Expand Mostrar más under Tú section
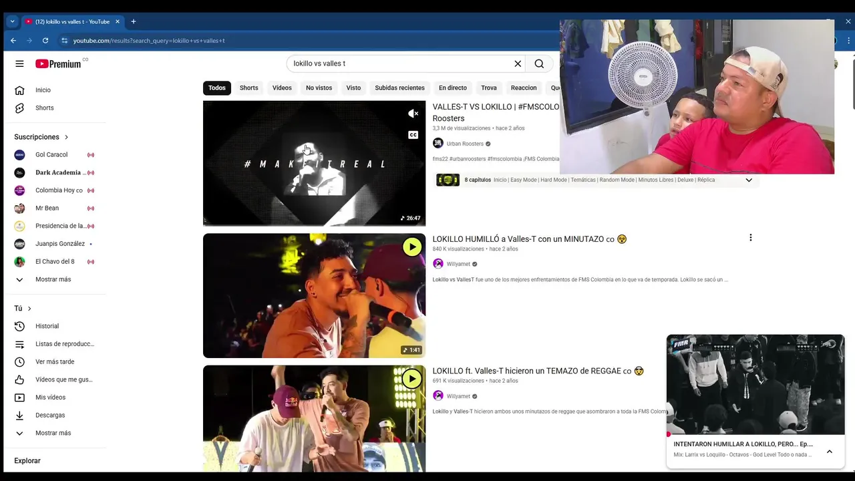The height and width of the screenshot is (481, 855). pos(55,433)
